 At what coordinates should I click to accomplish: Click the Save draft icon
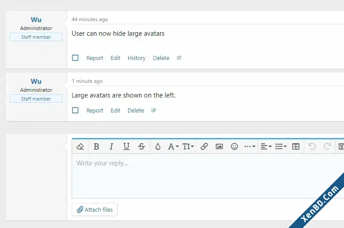pos(341,146)
